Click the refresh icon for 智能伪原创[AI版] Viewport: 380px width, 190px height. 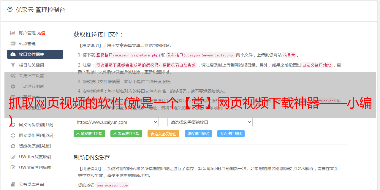pos(13,146)
